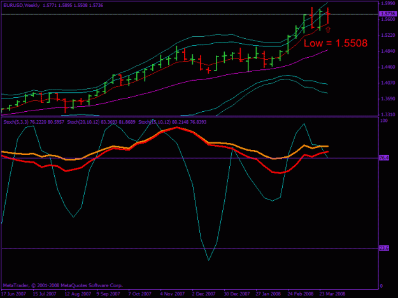
Task: Click the 15 Jul 2007 date label
Action: tap(45, 294)
